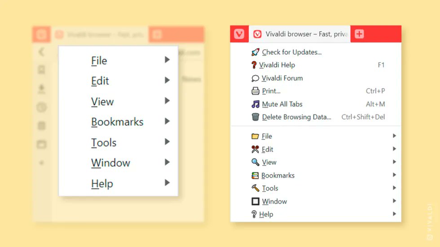Image resolution: width=440 pixels, height=247 pixels.
Task: Click the square icon beside Window in the right menu
Action: (x=255, y=201)
